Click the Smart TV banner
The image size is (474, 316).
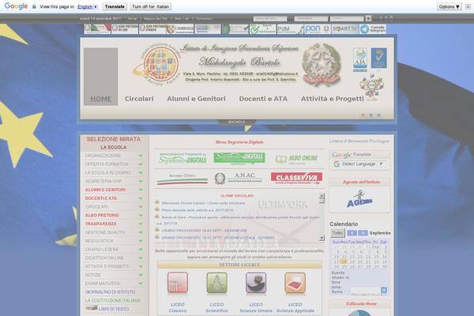(x=345, y=29)
